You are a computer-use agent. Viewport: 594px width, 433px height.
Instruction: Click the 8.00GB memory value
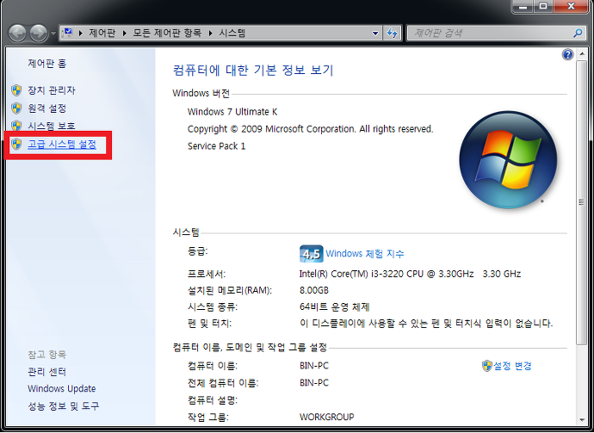tap(314, 291)
